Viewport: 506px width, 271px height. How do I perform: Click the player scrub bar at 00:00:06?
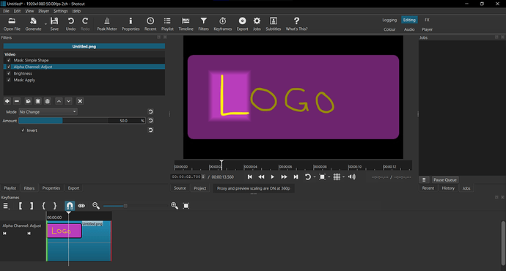click(x=279, y=167)
